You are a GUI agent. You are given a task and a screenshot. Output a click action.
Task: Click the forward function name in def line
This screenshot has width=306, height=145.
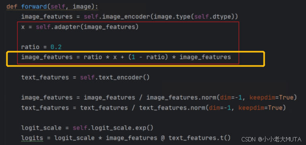tap(34, 7)
